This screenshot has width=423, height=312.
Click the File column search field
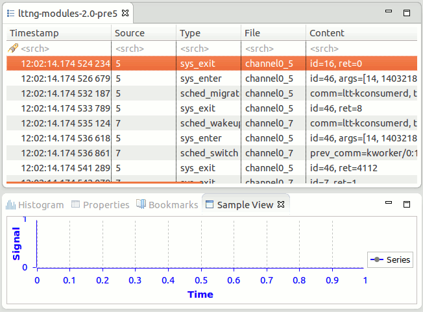pos(260,49)
